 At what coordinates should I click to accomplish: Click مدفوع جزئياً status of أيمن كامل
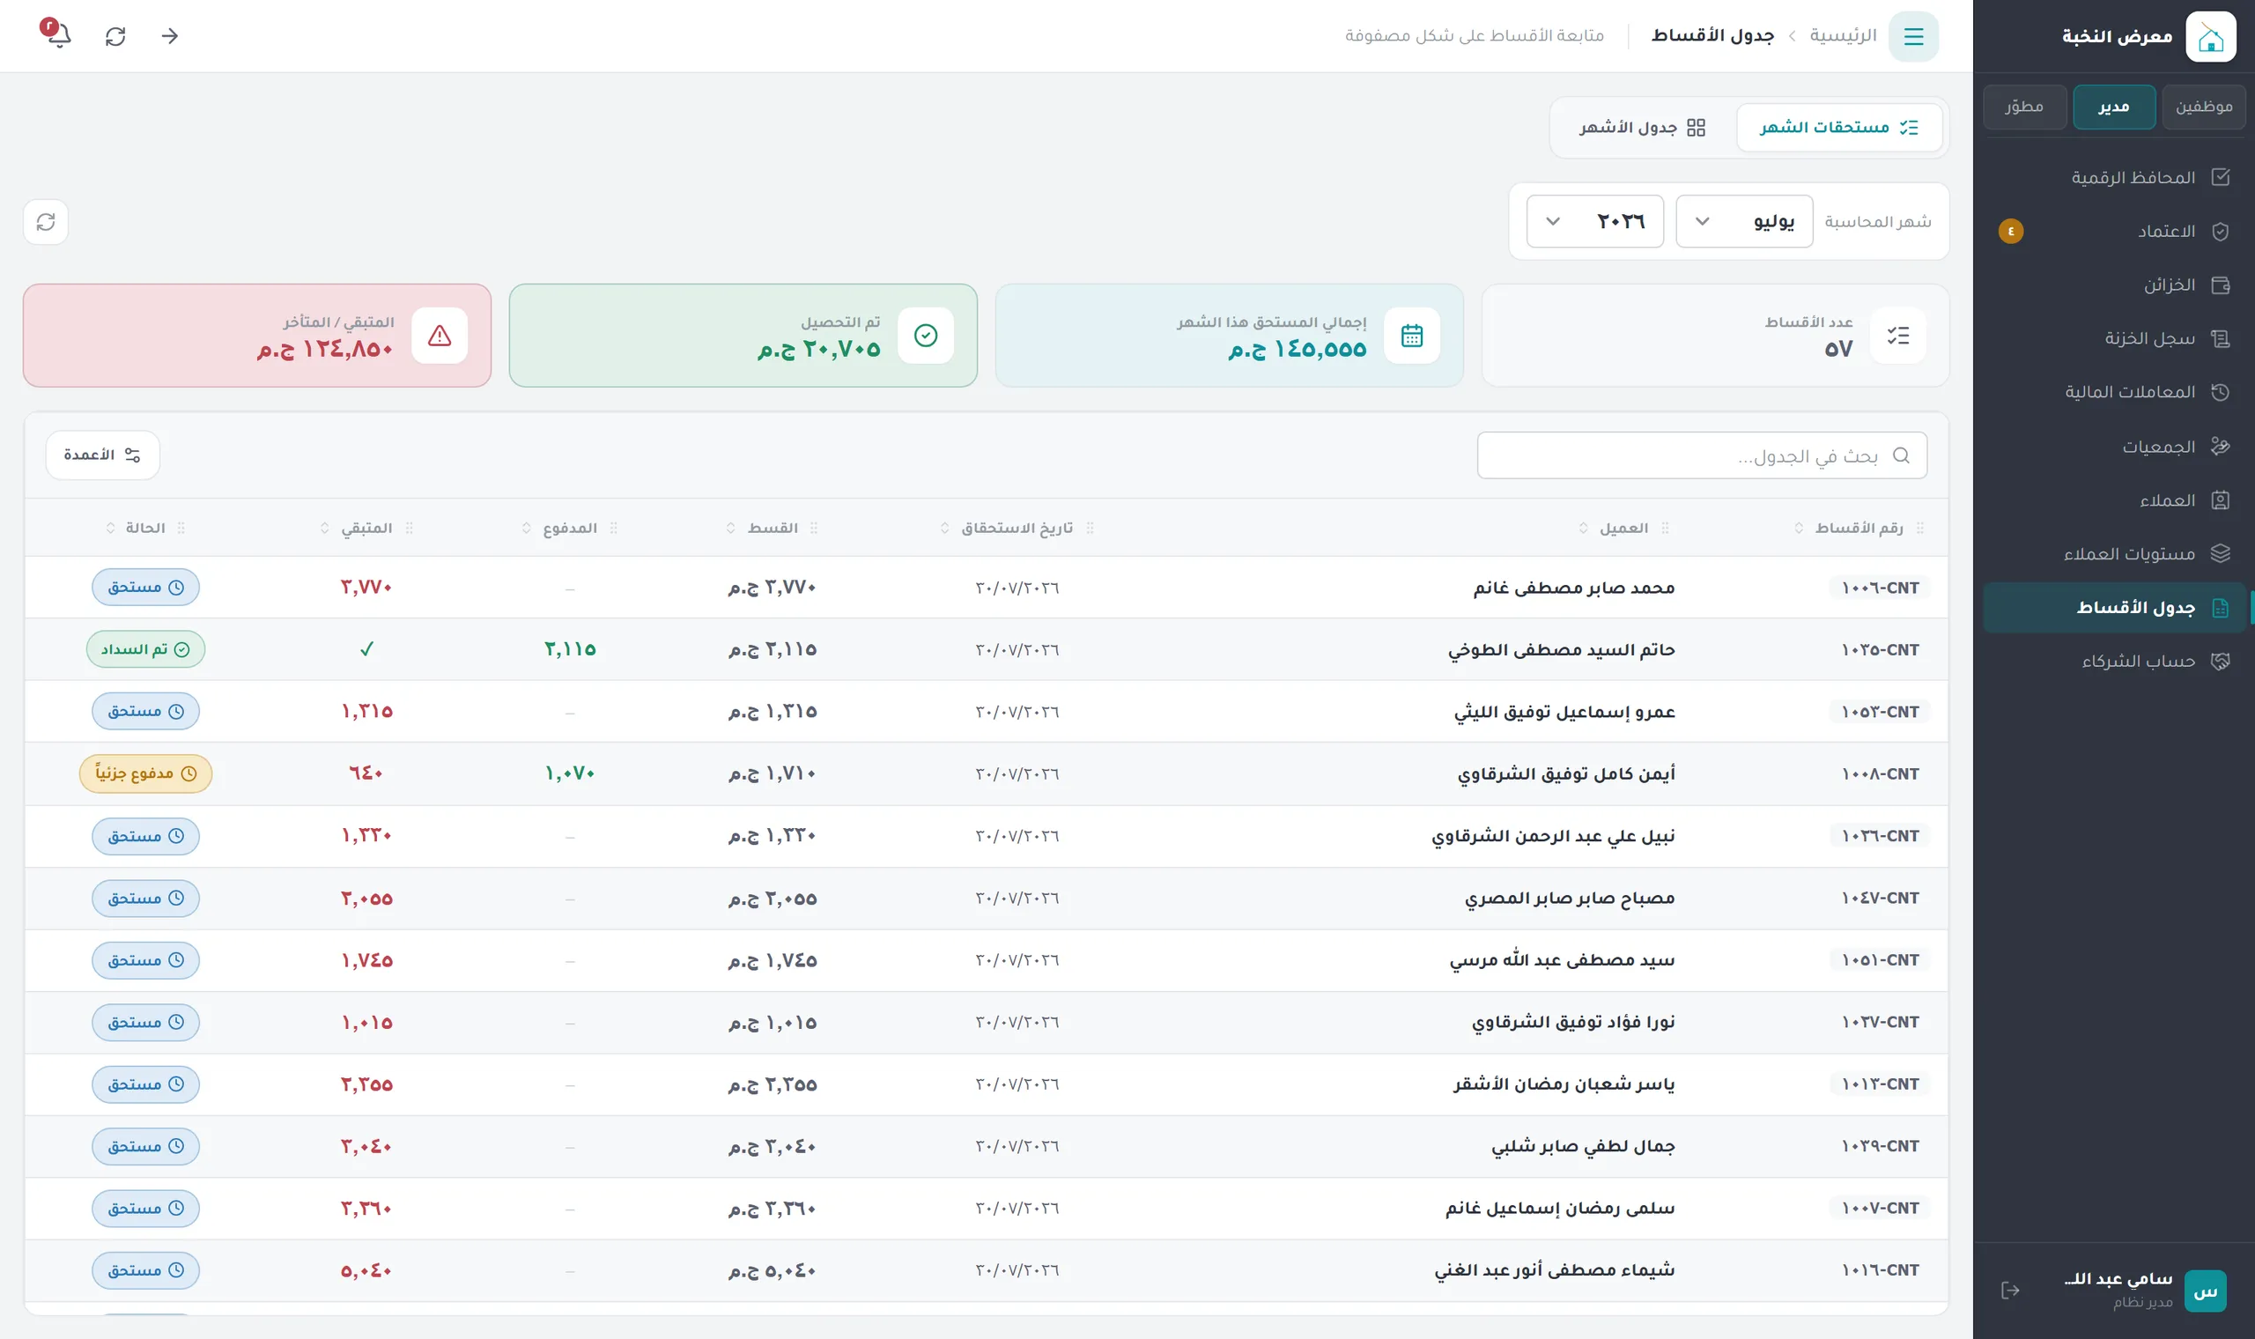point(145,774)
